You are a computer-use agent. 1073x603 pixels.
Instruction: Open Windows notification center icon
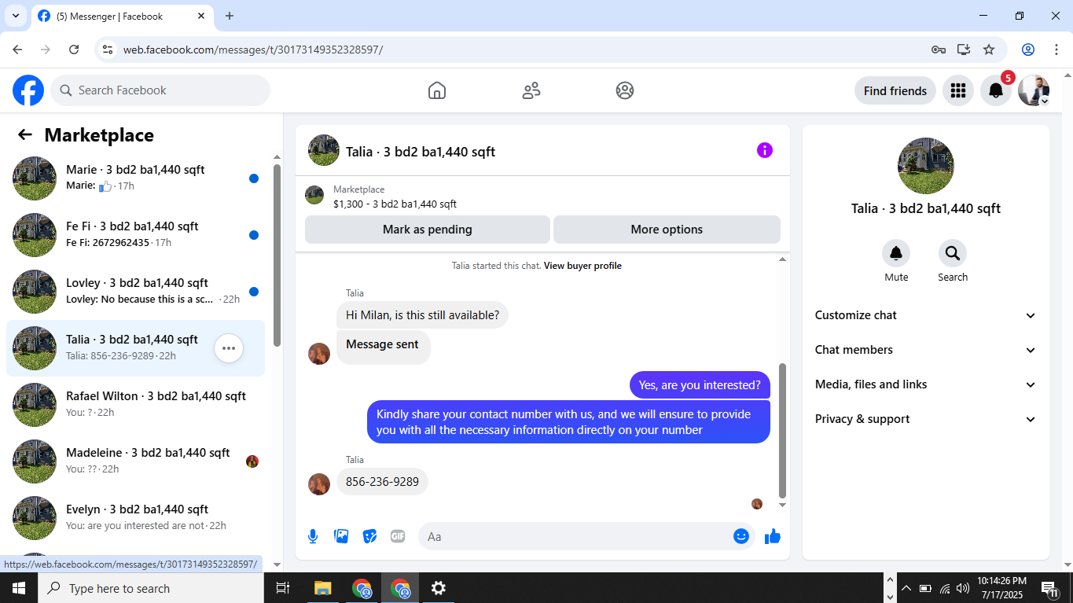[x=1049, y=588]
